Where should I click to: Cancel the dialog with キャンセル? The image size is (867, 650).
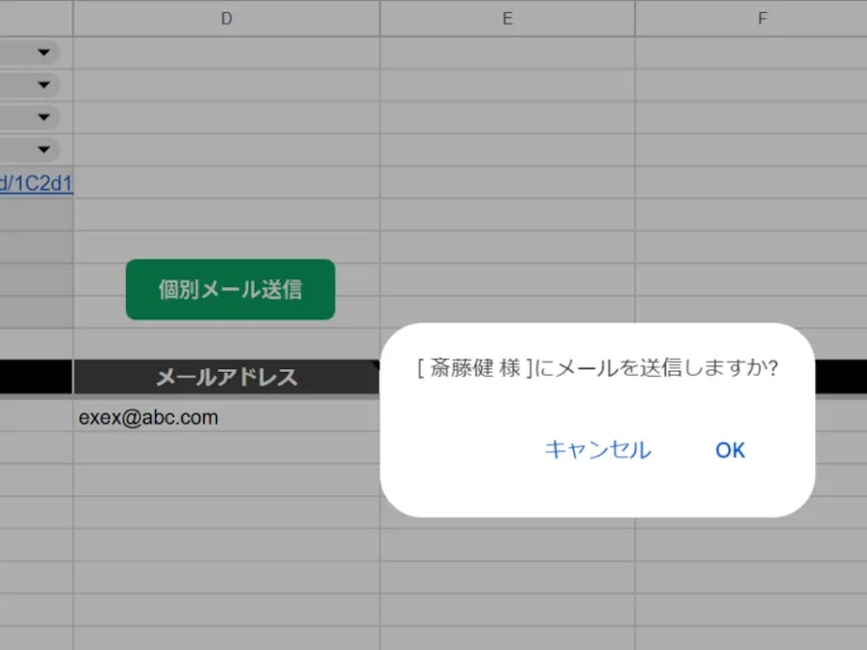pyautogui.click(x=597, y=450)
